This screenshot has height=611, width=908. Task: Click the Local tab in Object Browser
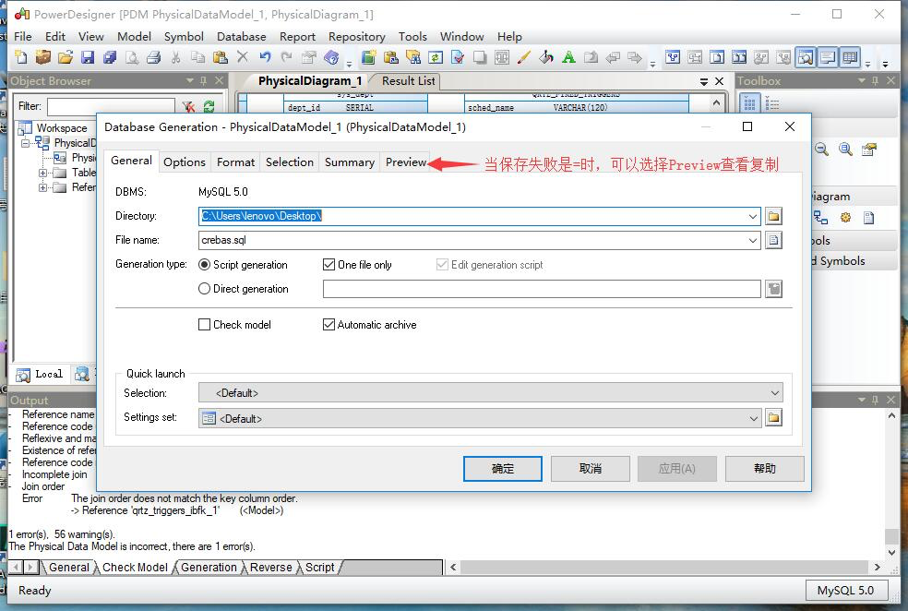click(x=40, y=374)
